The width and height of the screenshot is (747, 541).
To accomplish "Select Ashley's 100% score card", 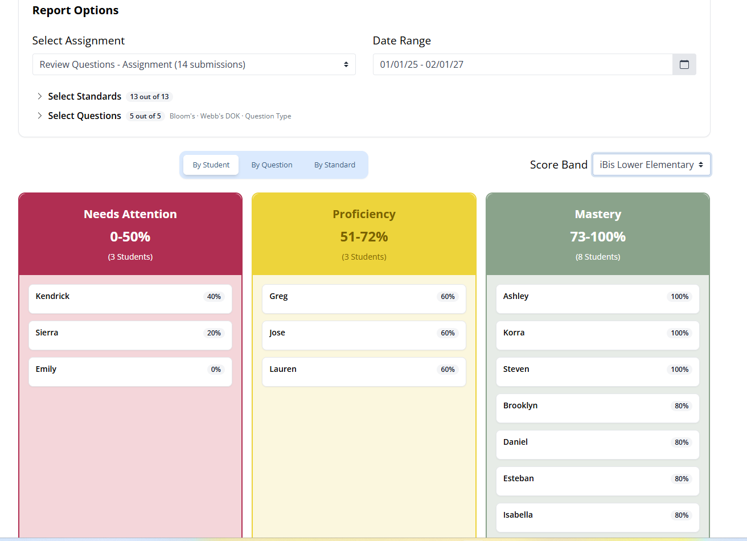I will [x=598, y=299].
